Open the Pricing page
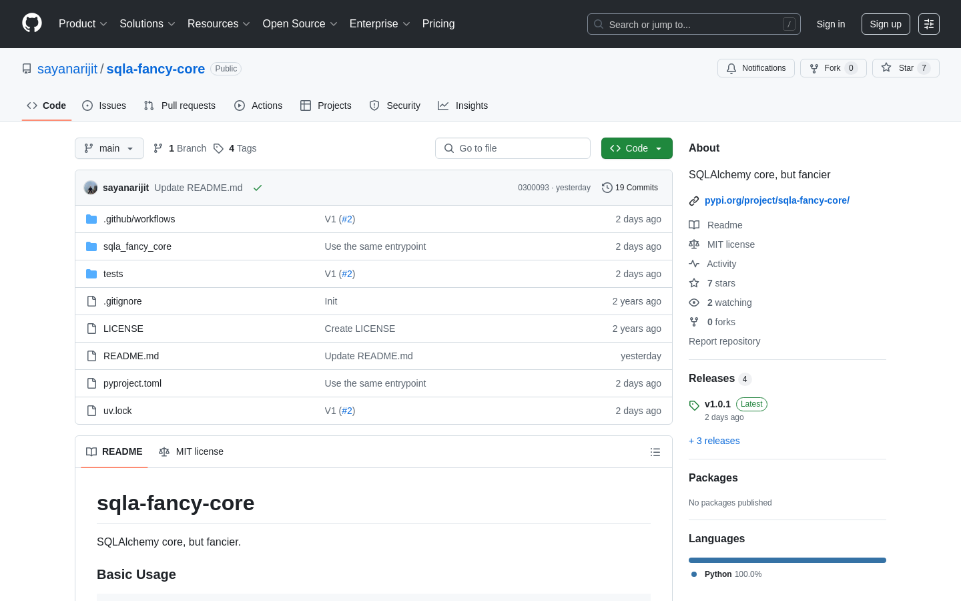Screen dimensions: 961x601 (x=438, y=24)
